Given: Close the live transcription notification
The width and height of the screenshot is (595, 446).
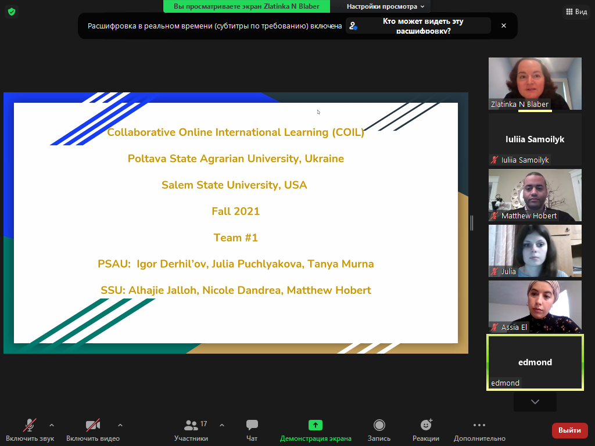Looking at the screenshot, I should point(504,26).
